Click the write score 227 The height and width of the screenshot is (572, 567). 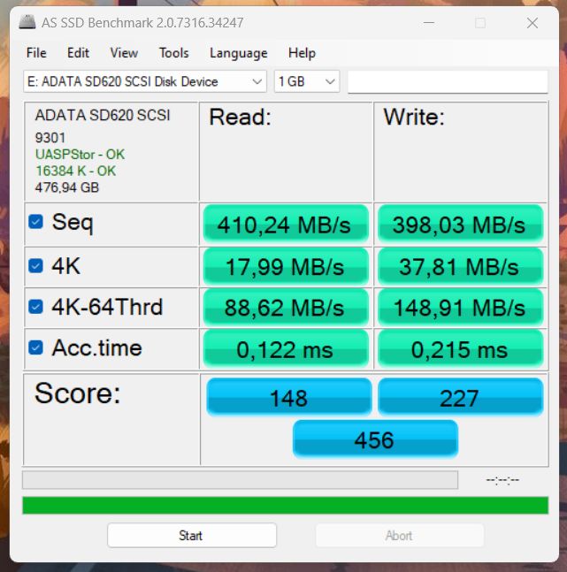[460, 397]
